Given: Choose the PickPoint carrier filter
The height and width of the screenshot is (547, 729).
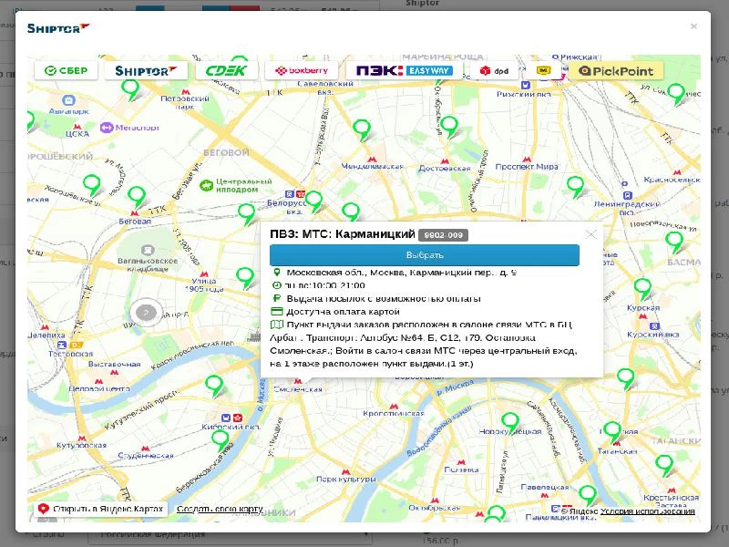Looking at the screenshot, I should click(616, 71).
